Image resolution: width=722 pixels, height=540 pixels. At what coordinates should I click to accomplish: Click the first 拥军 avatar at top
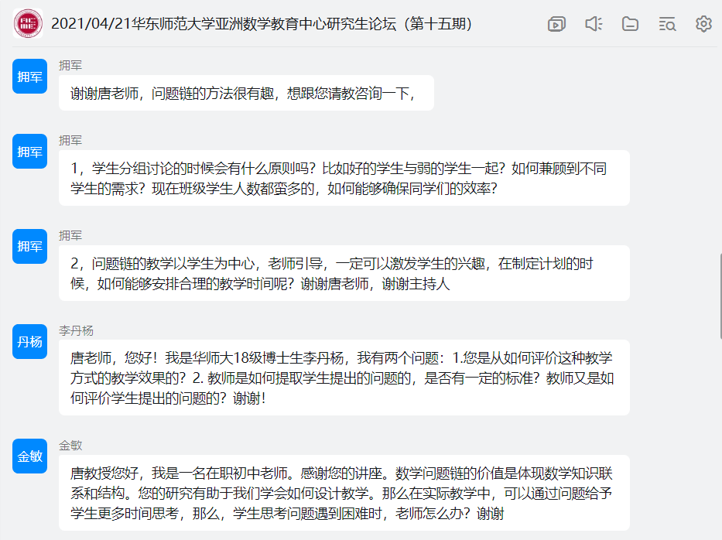point(30,77)
